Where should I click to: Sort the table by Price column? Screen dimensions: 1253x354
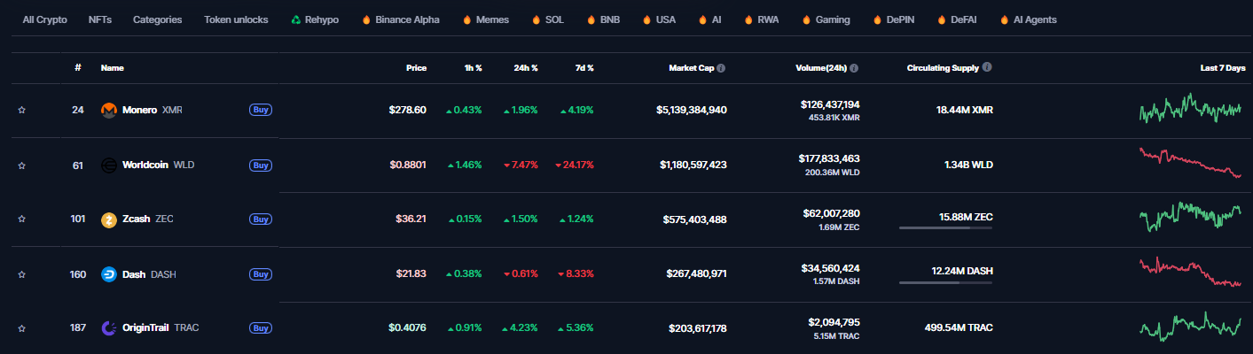coord(416,68)
